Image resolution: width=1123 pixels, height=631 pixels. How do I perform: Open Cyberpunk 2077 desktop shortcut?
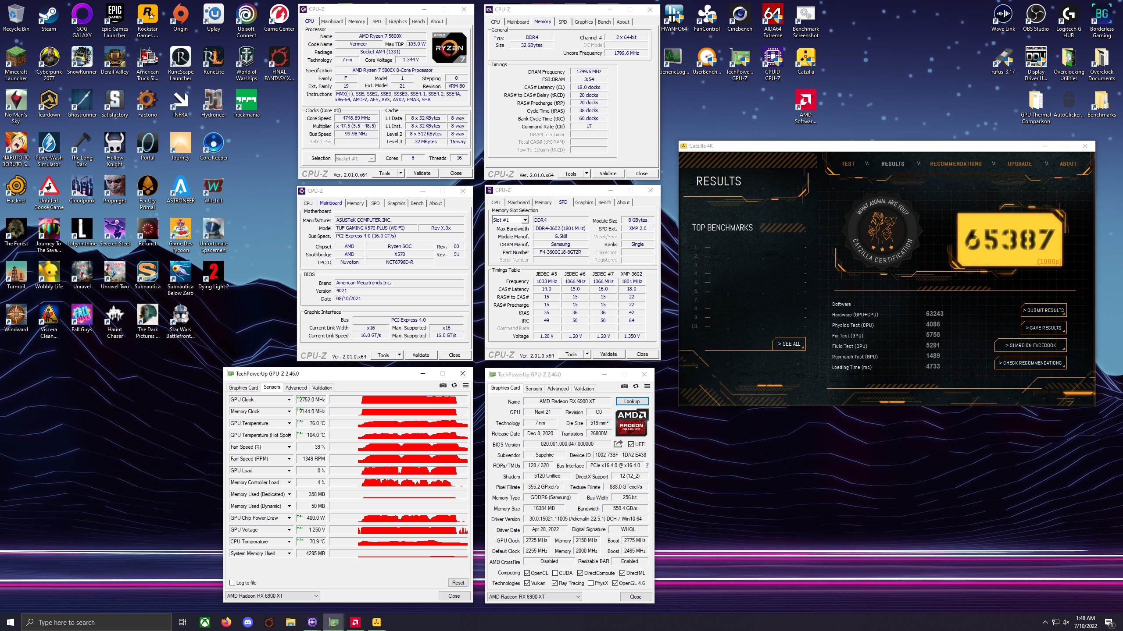coord(49,64)
